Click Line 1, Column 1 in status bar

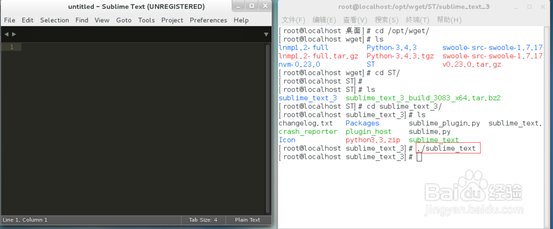click(25, 220)
